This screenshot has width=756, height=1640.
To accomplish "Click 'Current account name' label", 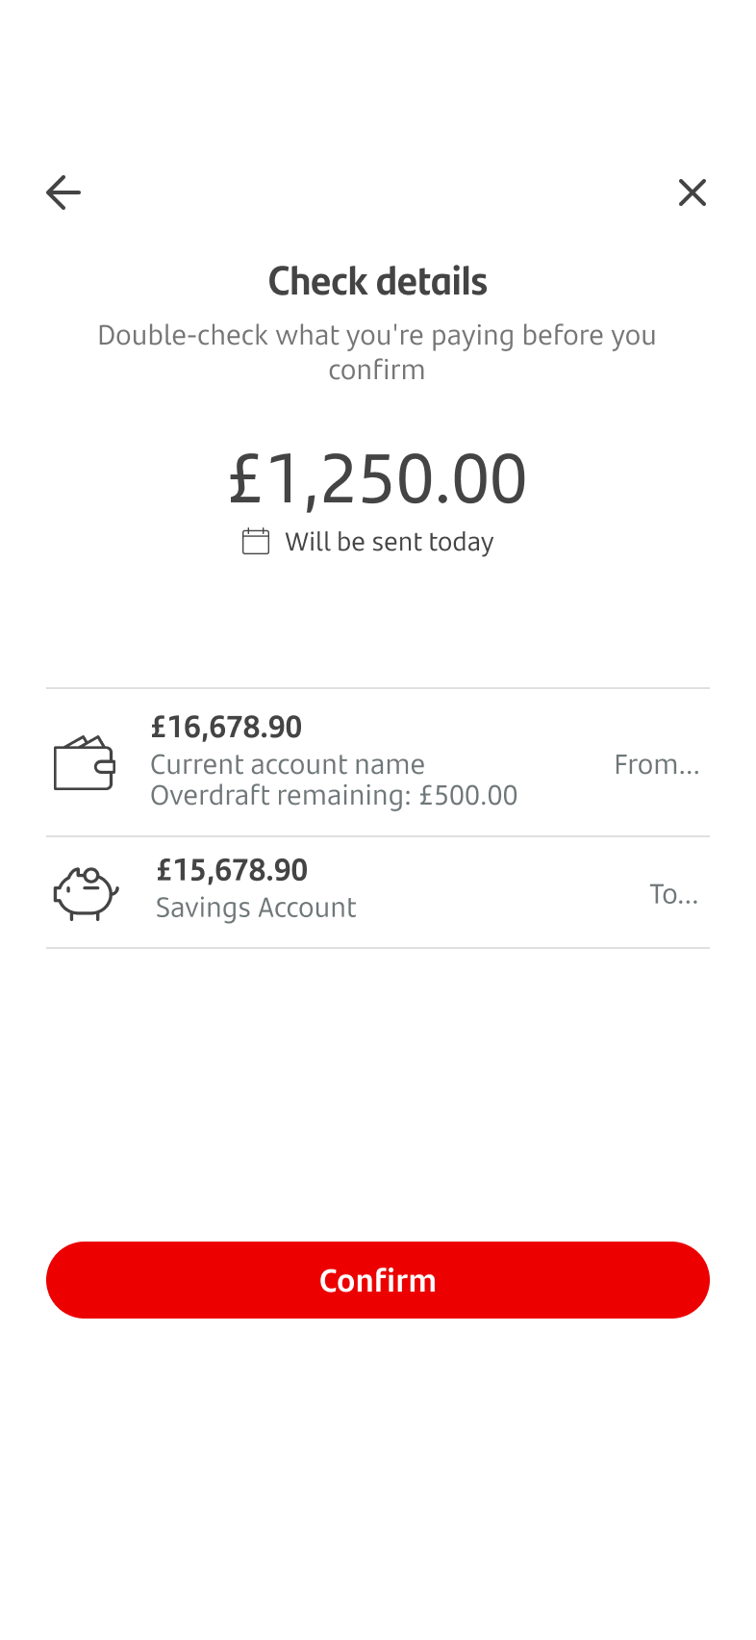I will tap(288, 764).
